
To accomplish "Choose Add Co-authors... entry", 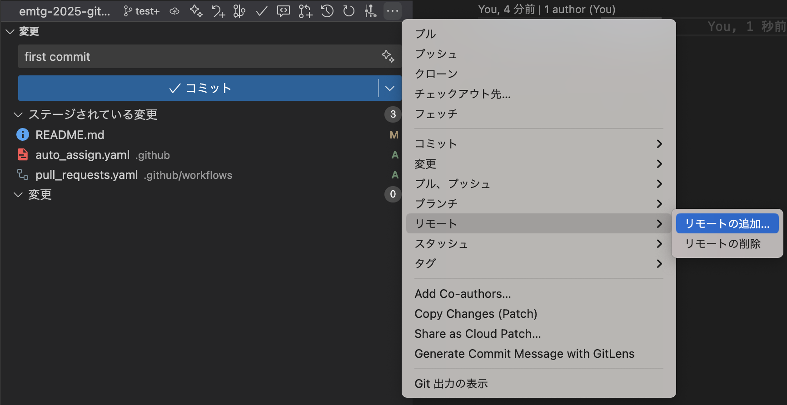I will pyautogui.click(x=539, y=294).
